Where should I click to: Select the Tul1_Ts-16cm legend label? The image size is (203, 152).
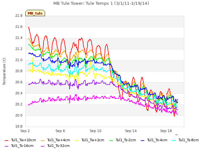(x=22, y=146)
